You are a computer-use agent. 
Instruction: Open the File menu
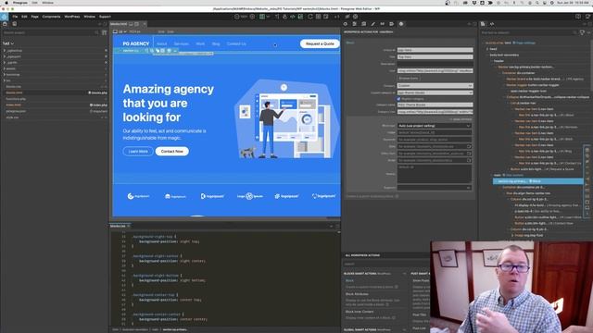15,17
